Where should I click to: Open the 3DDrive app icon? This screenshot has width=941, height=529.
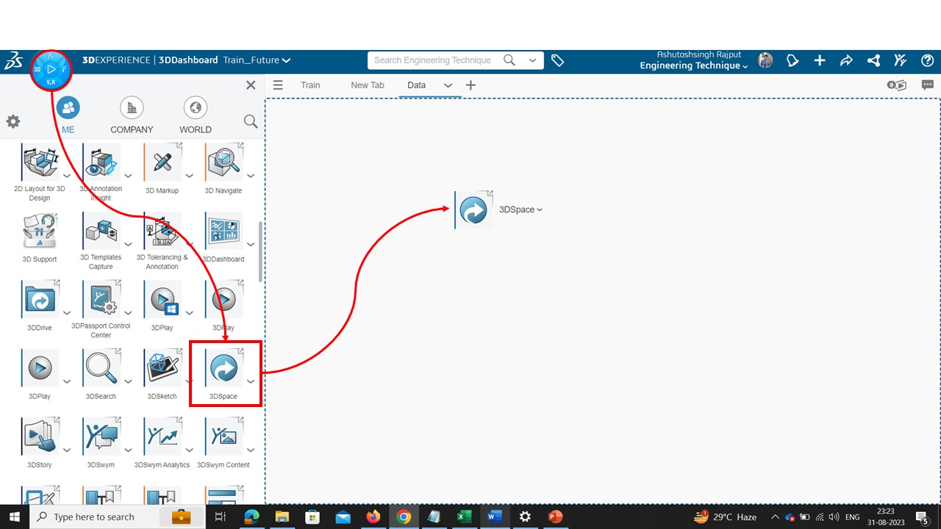(x=40, y=300)
